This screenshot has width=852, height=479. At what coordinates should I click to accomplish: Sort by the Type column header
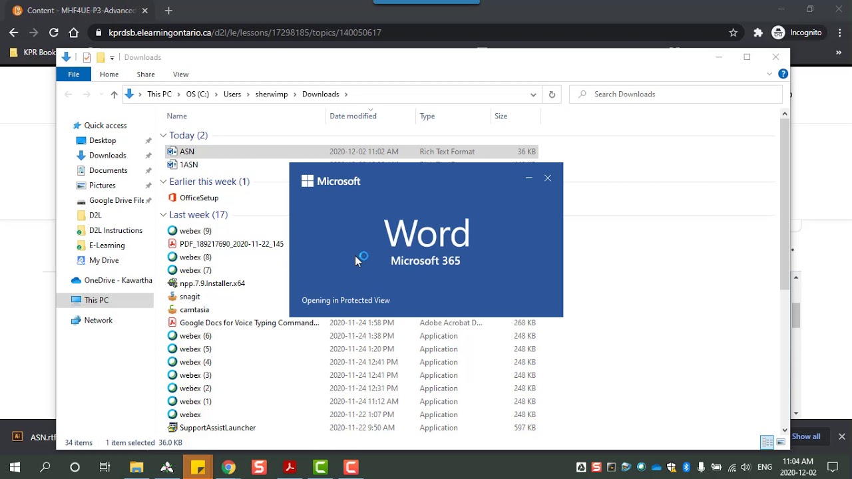[x=427, y=116]
